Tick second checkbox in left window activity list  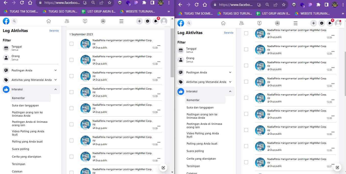pos(71,60)
